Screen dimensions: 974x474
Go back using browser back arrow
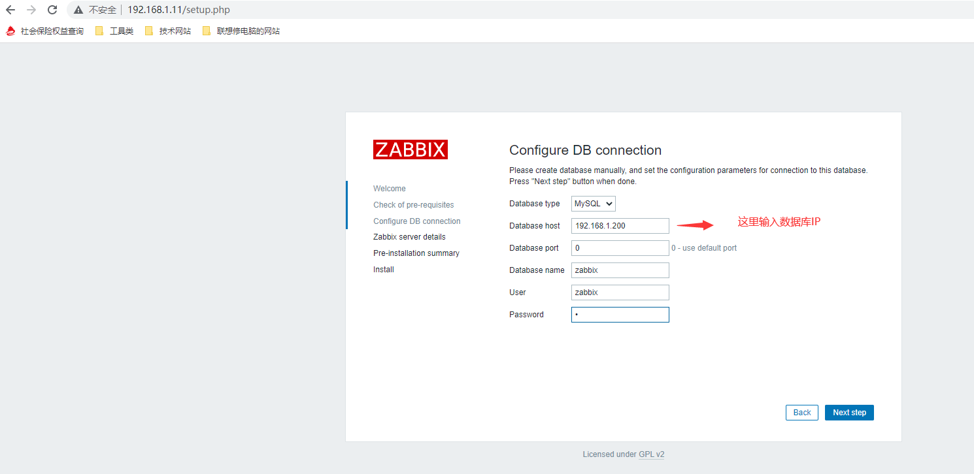click(x=10, y=10)
